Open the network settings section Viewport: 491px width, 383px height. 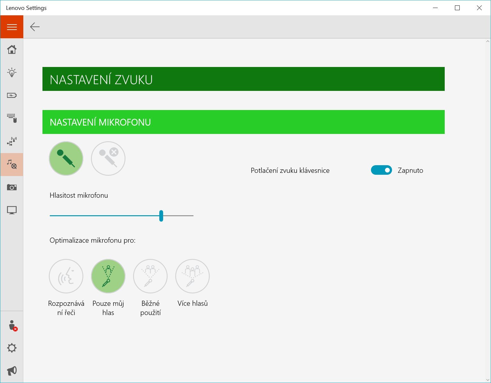[x=12, y=141]
